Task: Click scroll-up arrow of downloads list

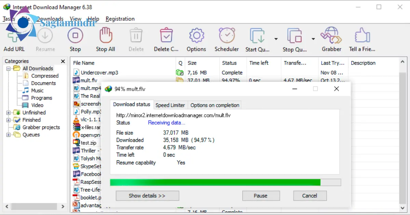Action: pos(403,62)
